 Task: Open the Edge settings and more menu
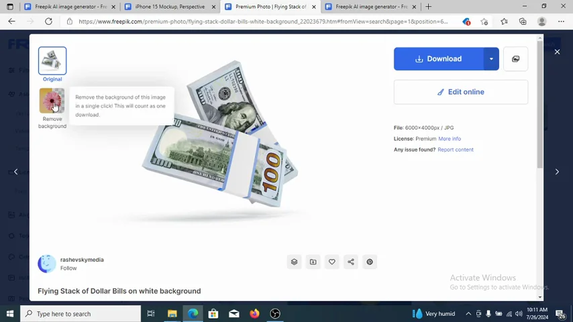pos(561,21)
